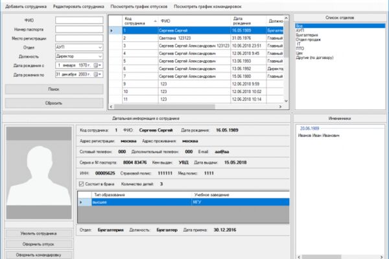Click 'Уволить сотрудника' button
Screen dimensions: 389x259
(x=39, y=234)
